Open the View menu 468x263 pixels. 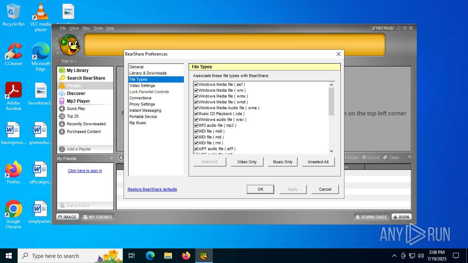tap(74, 28)
